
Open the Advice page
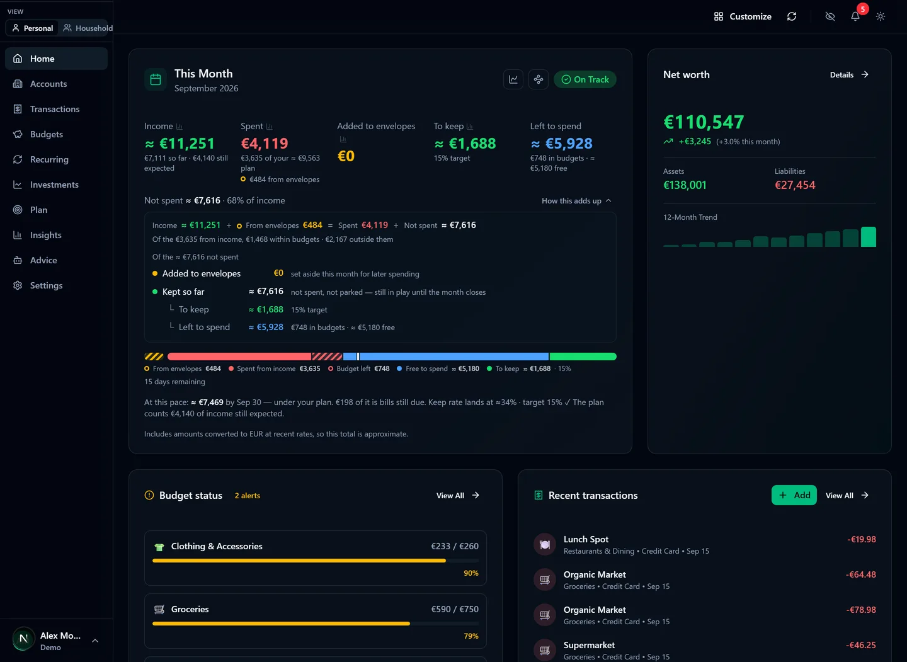tap(56, 260)
